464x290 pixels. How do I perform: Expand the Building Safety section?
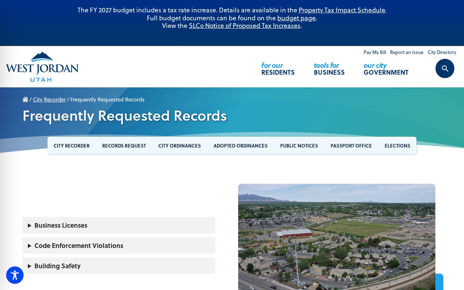point(119,266)
